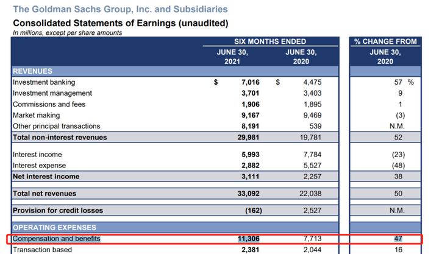439x254 pixels.
Task: Click the value 22,038 for Total net revenues
Action: point(310,194)
